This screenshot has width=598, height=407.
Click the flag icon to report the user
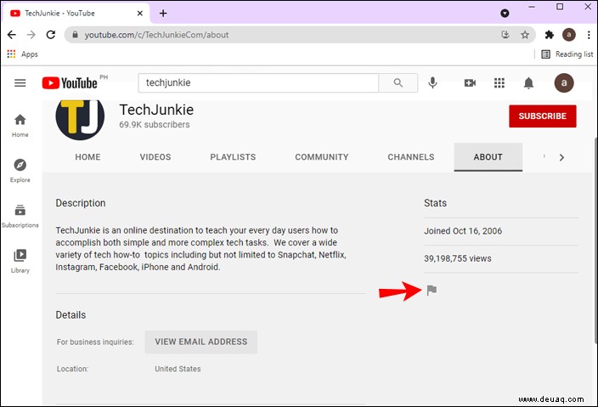[x=432, y=291]
